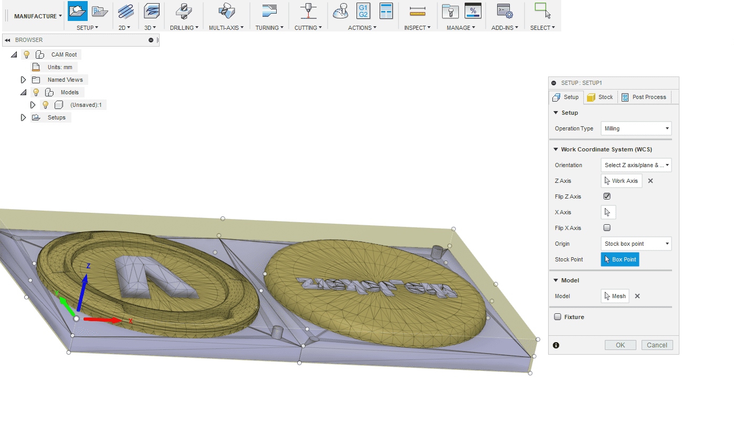Clear the Mesh model selection

(x=637, y=296)
